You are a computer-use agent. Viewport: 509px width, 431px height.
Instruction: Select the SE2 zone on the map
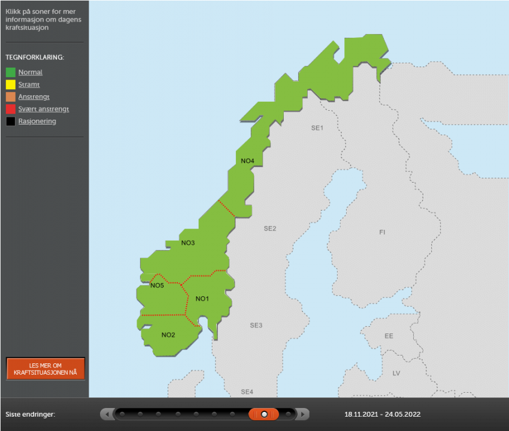click(269, 228)
